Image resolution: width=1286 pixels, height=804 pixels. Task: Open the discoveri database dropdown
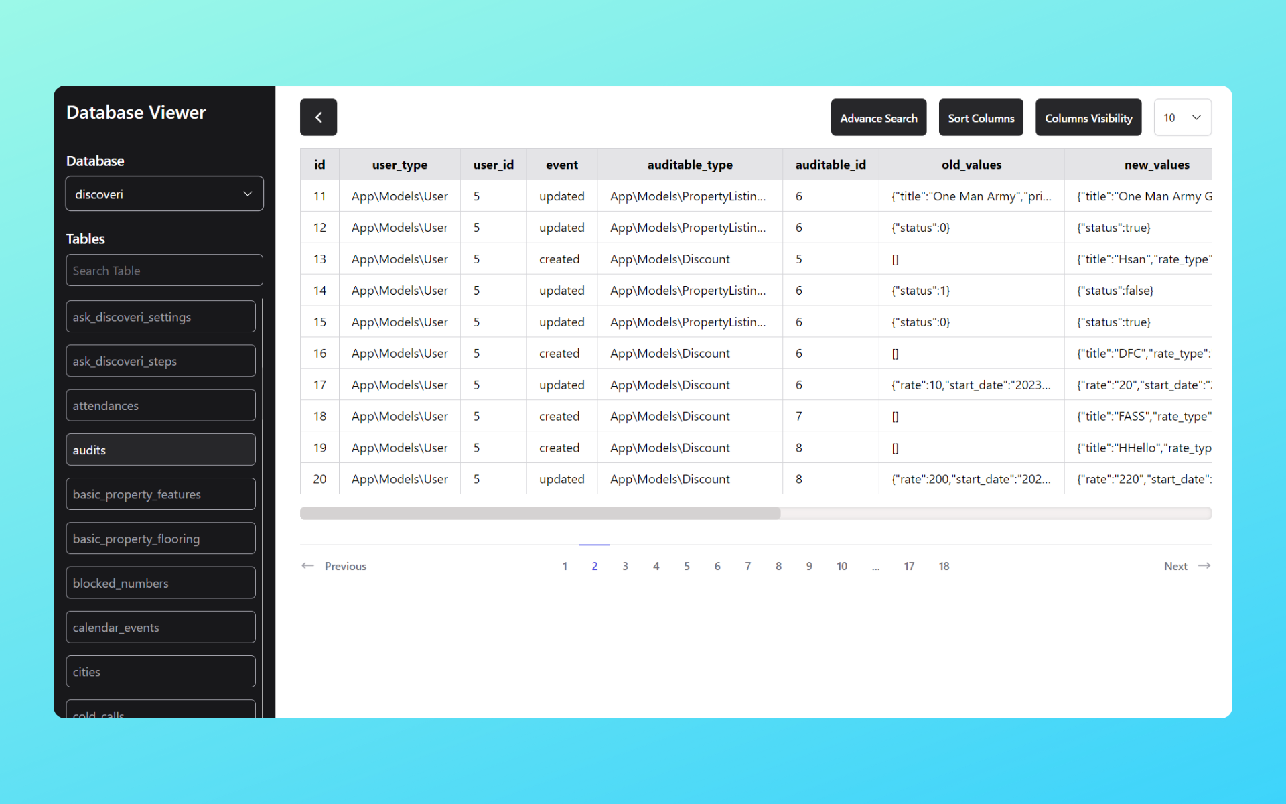[164, 194]
